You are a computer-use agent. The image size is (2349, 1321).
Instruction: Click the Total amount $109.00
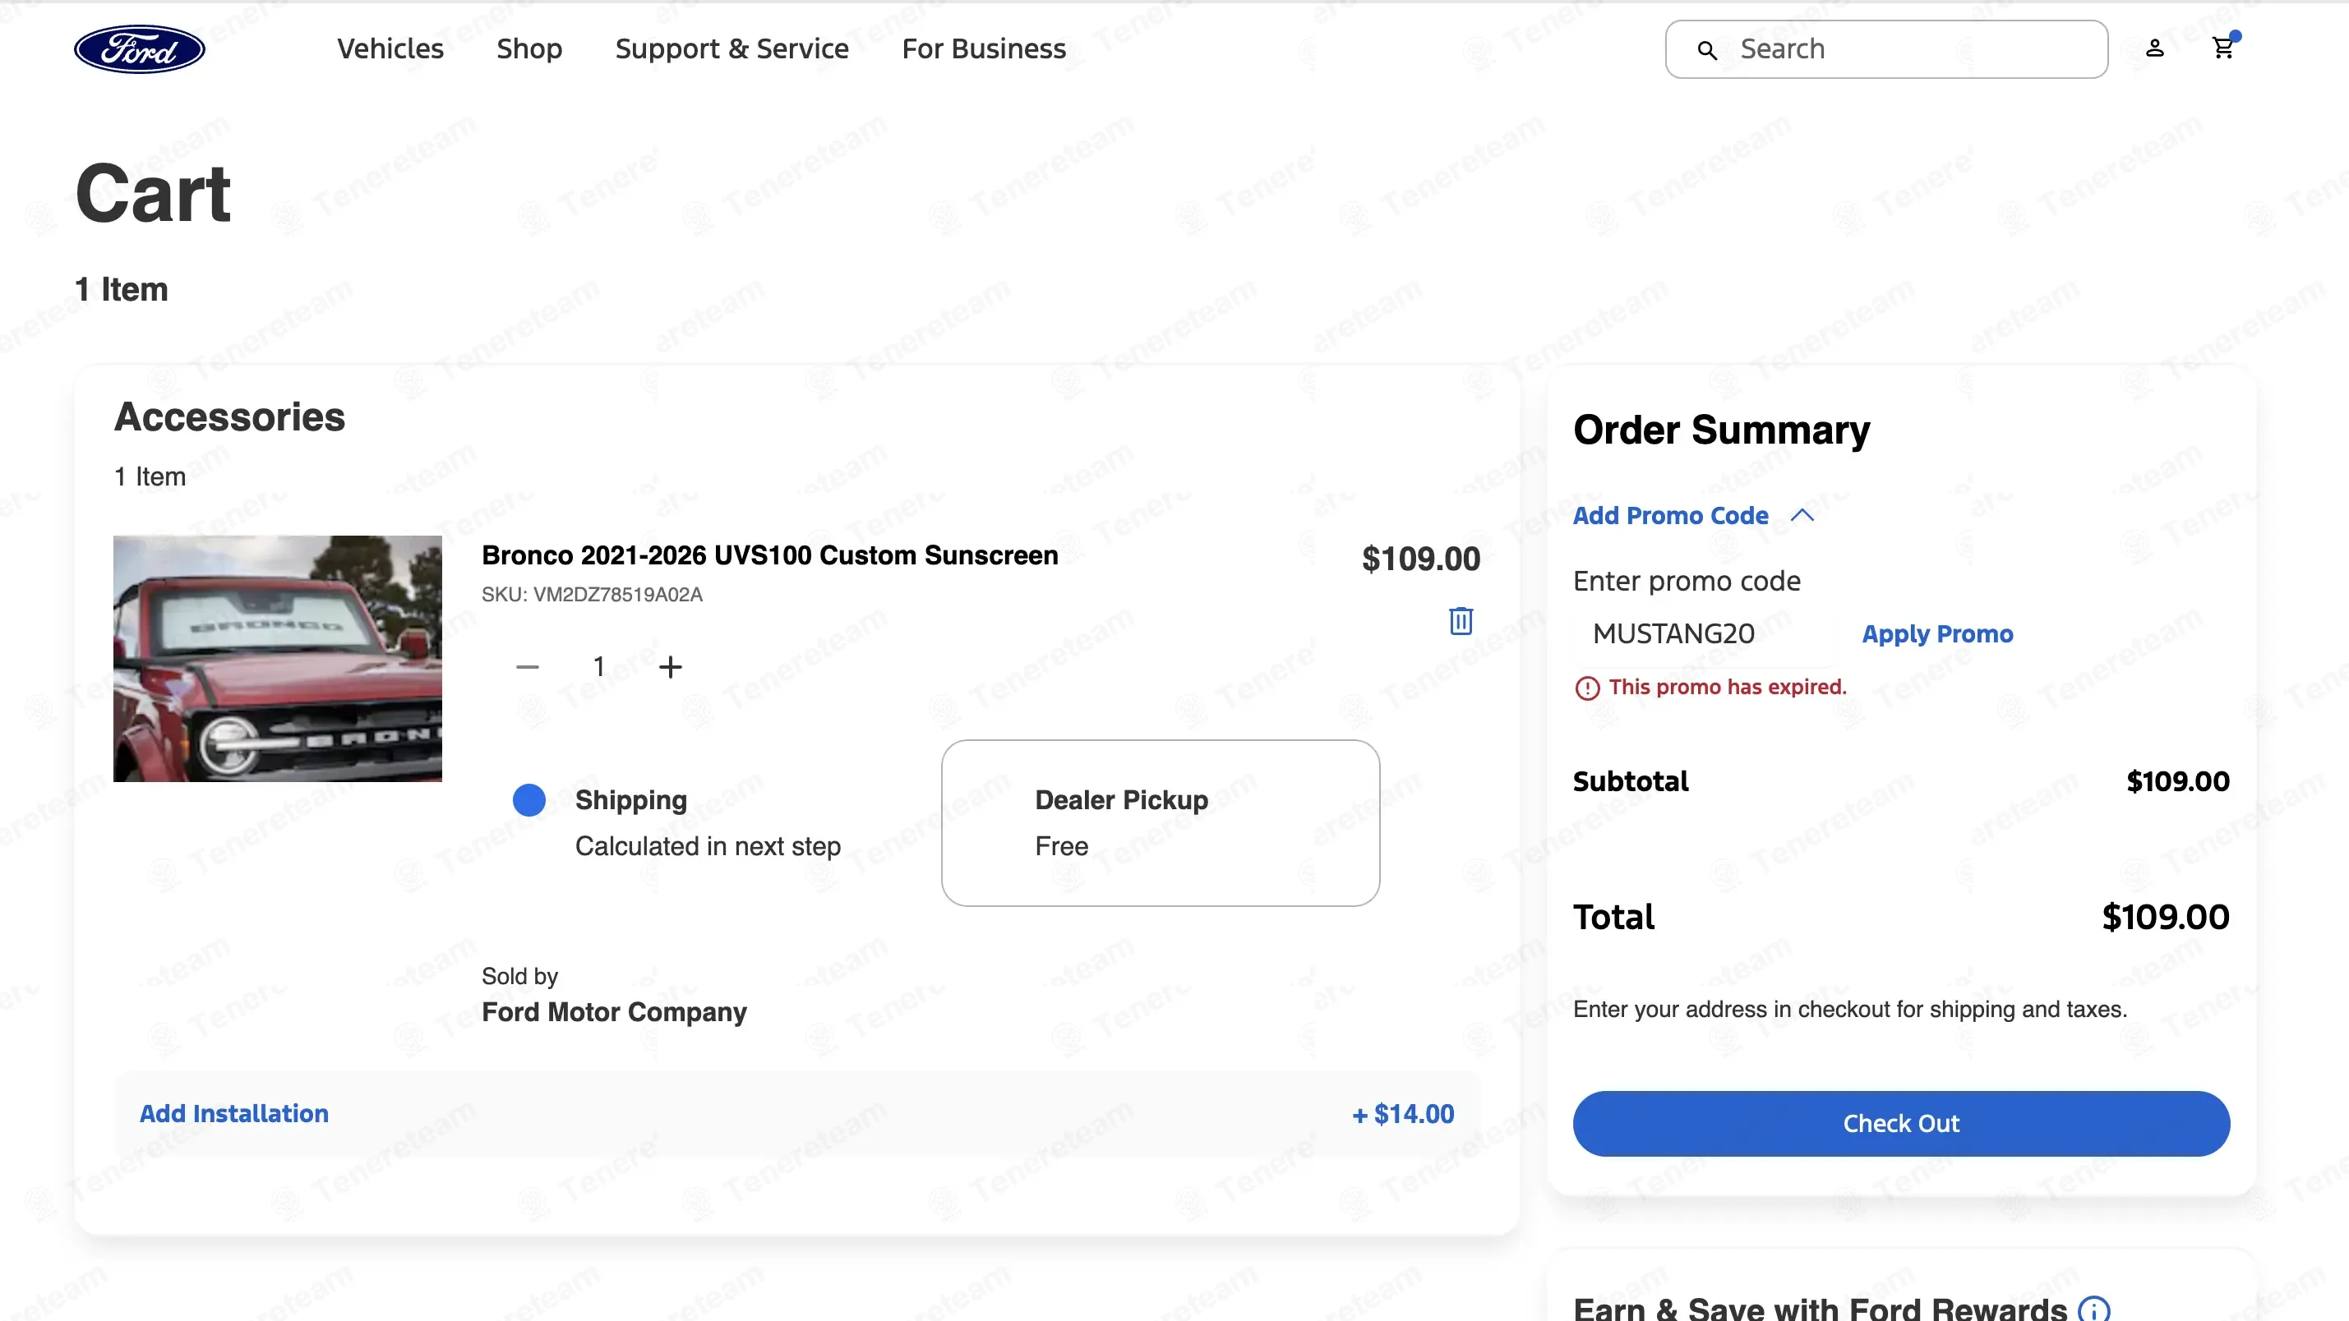[x=2165, y=917]
